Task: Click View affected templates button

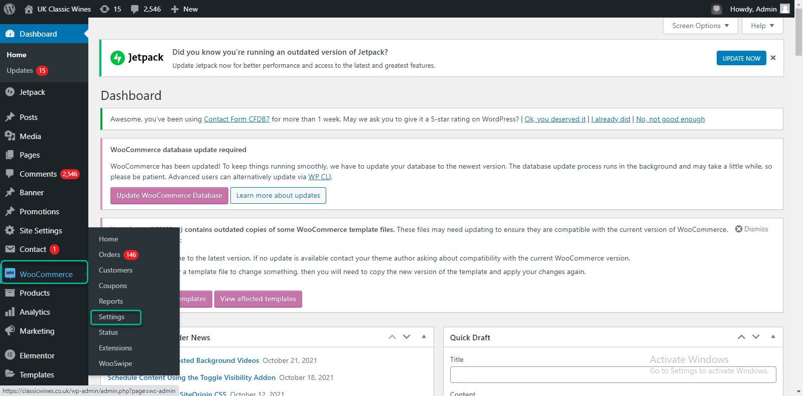Action: (258, 299)
